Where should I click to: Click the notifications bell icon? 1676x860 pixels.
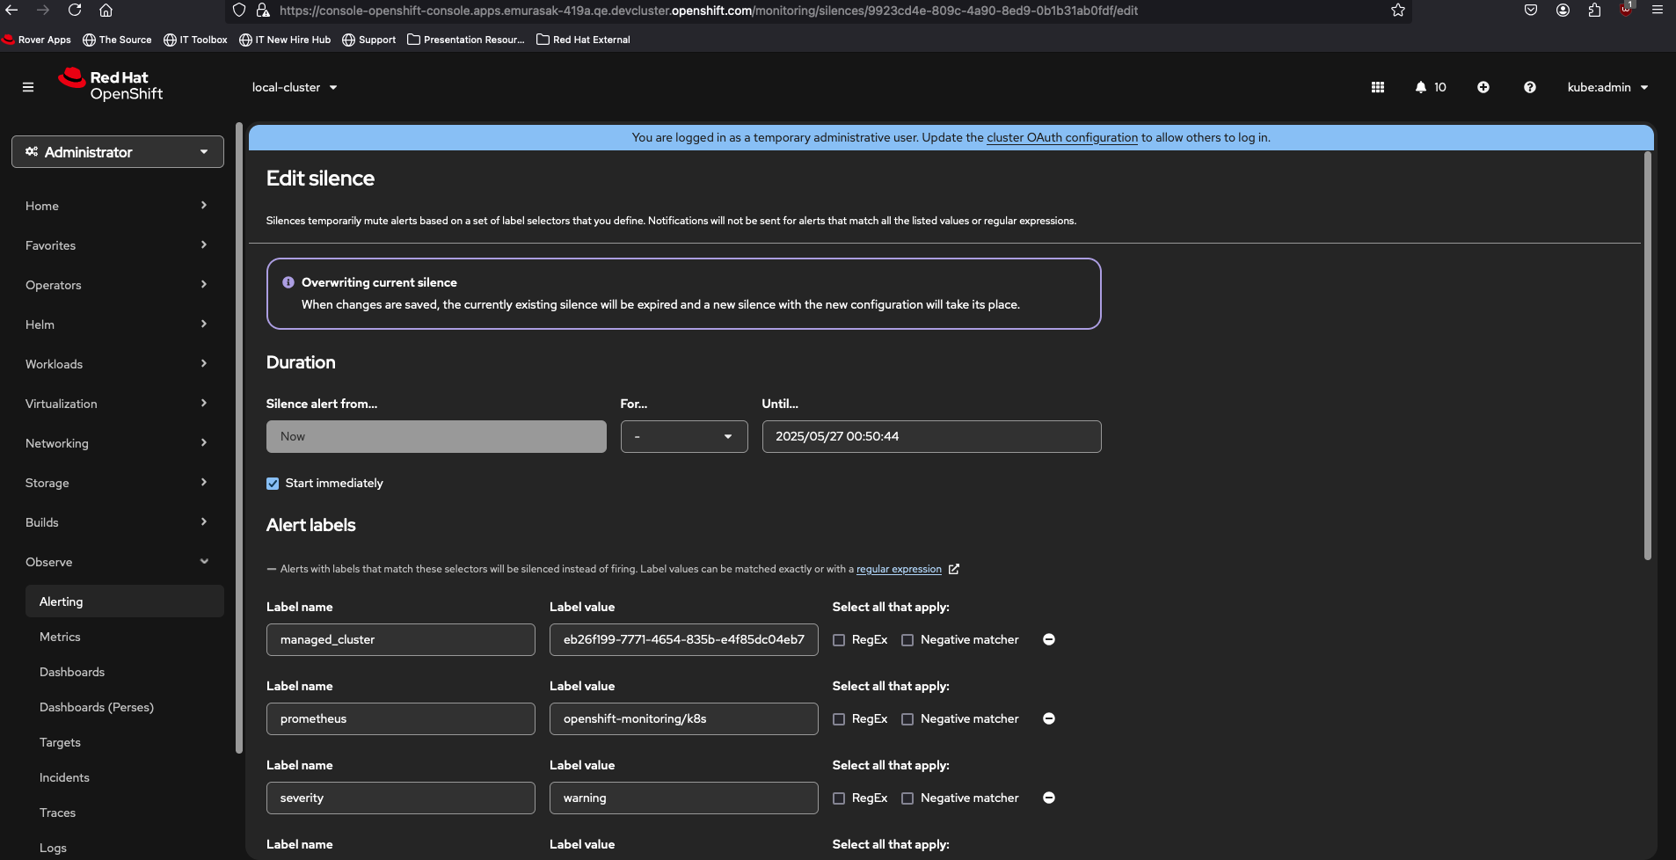1421,87
